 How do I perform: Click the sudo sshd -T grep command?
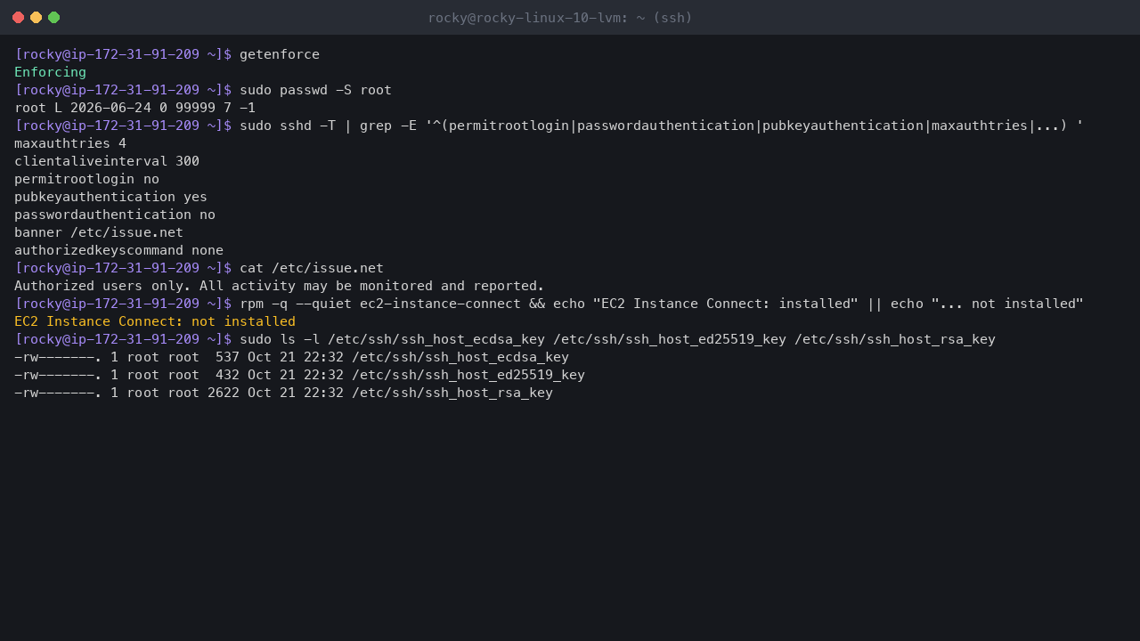tap(661, 126)
